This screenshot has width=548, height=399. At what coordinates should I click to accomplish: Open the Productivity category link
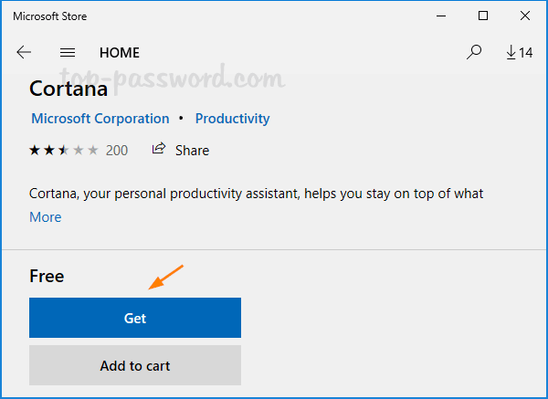click(232, 119)
